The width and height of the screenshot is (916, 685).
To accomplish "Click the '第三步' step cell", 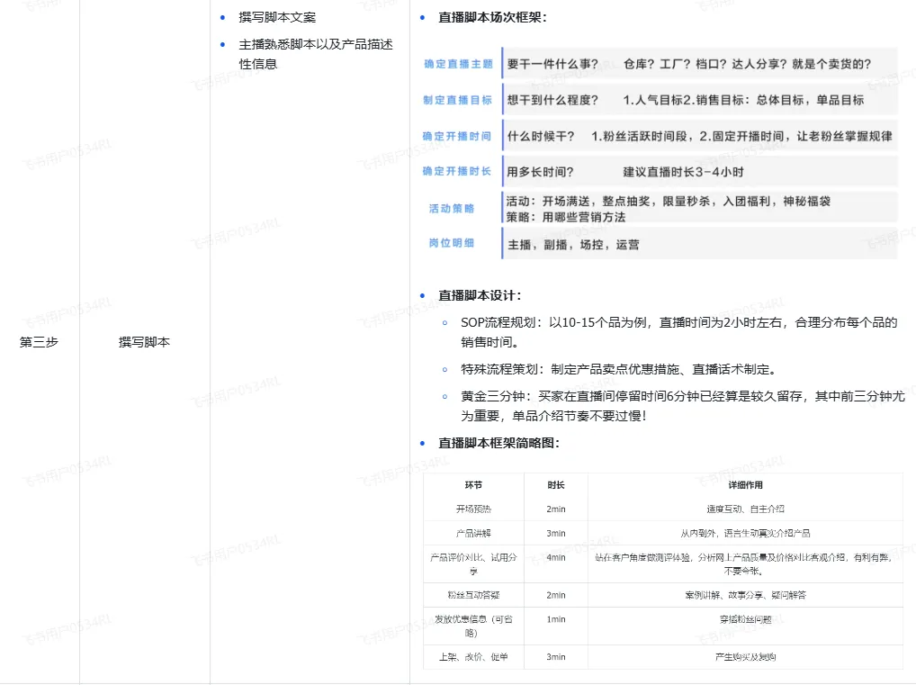I will (39, 342).
